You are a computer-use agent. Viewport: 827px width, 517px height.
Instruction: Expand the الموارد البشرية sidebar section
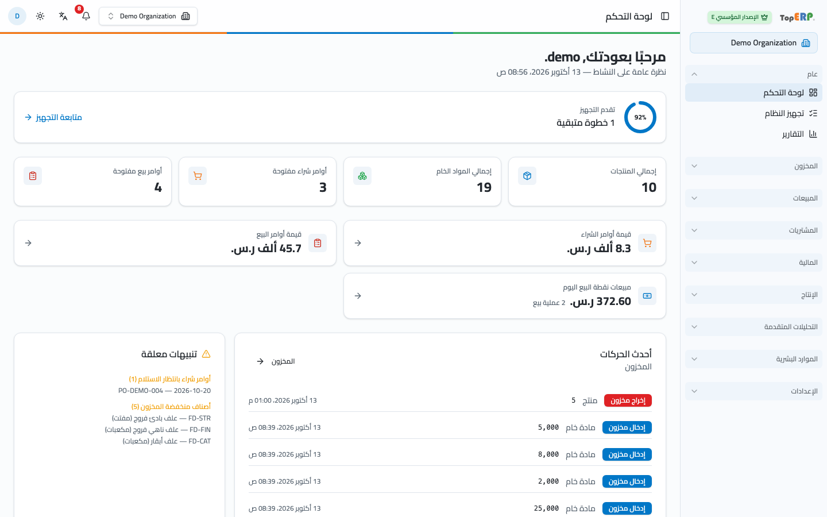point(753,359)
